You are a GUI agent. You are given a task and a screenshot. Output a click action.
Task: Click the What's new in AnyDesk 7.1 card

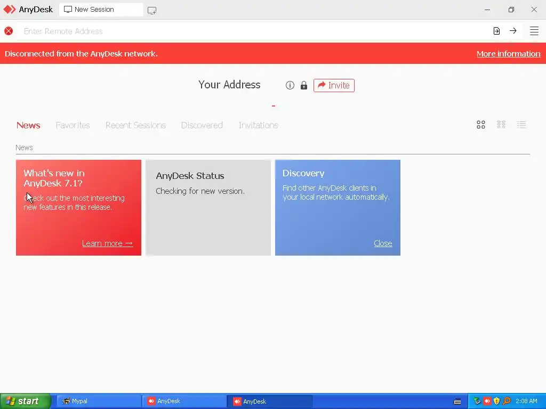(79, 208)
